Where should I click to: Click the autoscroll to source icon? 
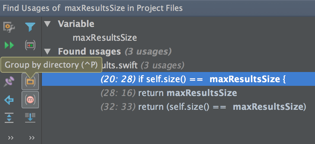coord(30,118)
